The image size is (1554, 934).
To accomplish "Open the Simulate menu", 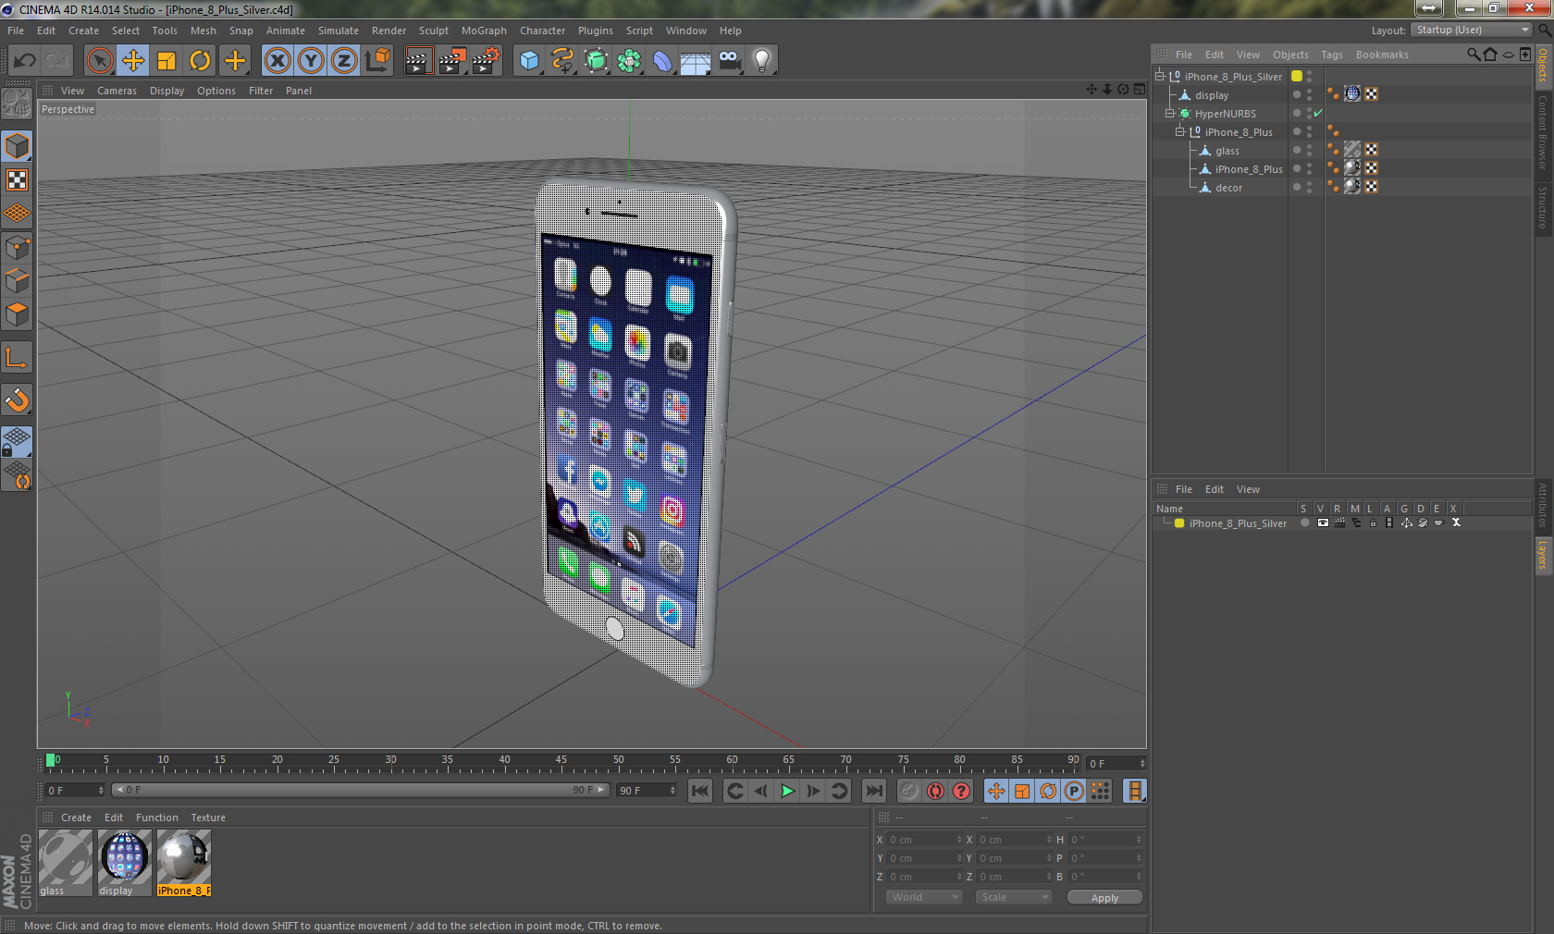I will (339, 31).
